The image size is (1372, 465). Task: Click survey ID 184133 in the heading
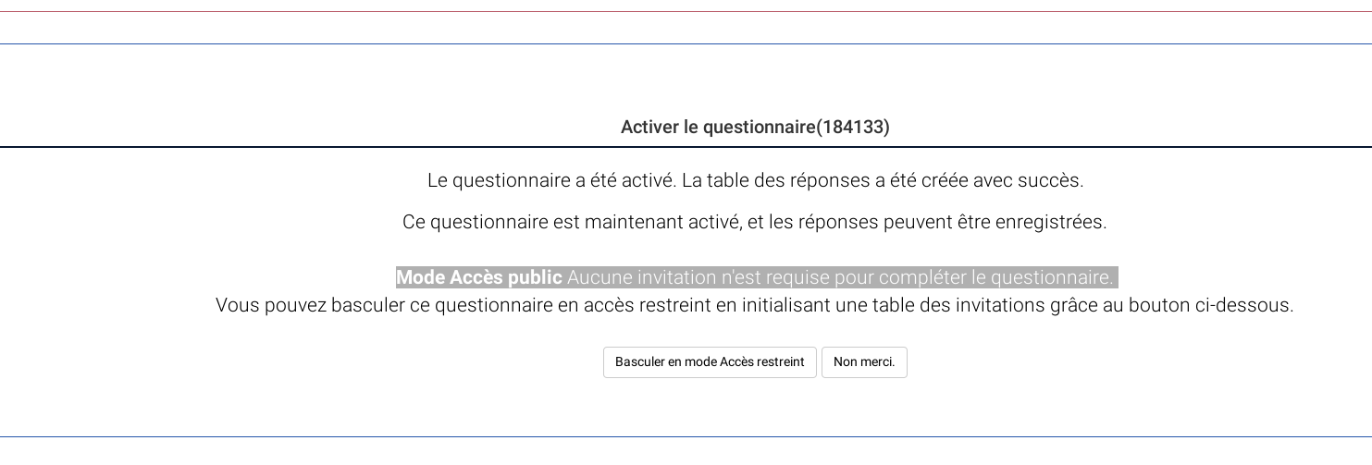[852, 128]
